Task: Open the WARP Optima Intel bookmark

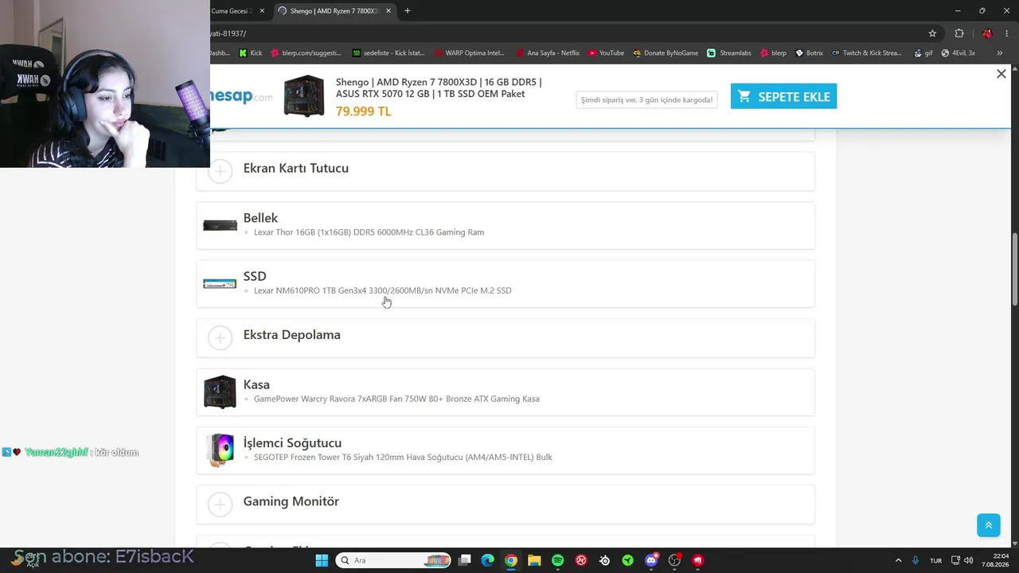Action: point(470,53)
